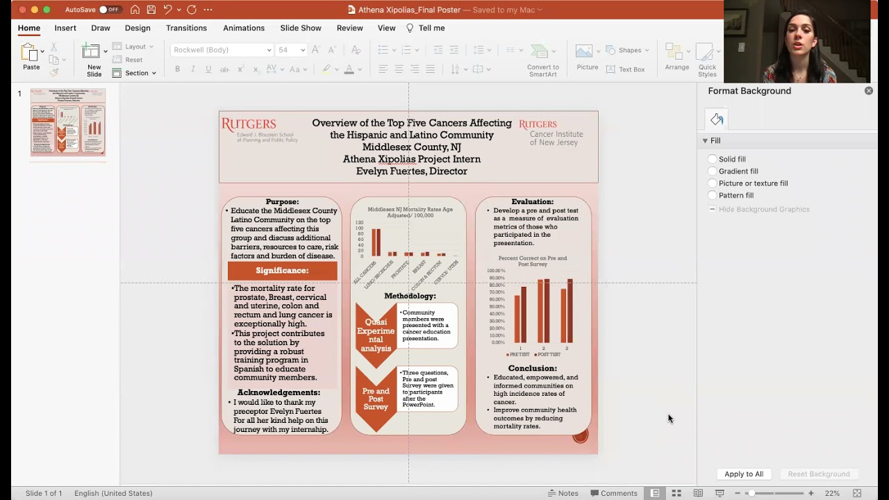Select slide 1 thumbnail

68,122
